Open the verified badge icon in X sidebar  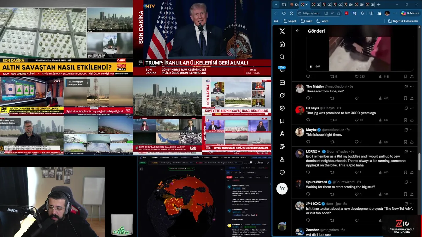pyautogui.click(x=282, y=108)
